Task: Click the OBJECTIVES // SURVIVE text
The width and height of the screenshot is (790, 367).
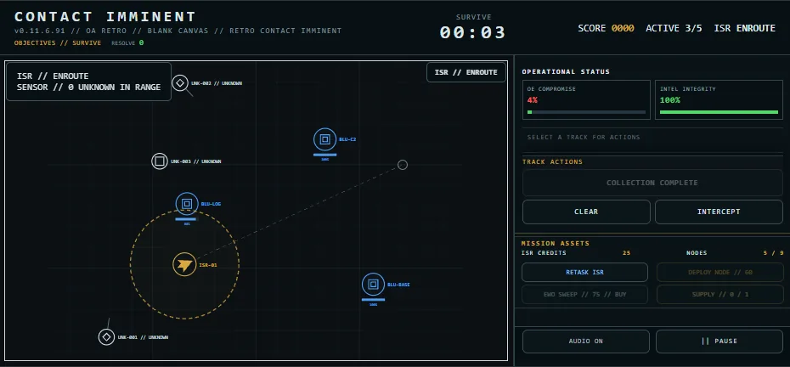Action: pos(58,42)
